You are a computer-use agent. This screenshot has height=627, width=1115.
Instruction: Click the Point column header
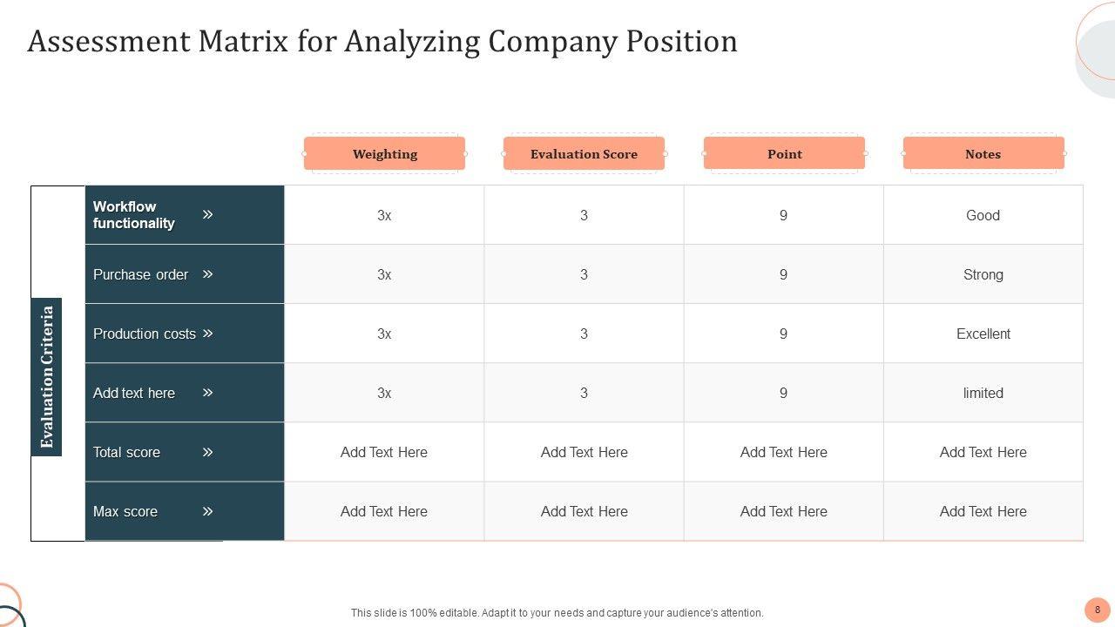pyautogui.click(x=784, y=154)
